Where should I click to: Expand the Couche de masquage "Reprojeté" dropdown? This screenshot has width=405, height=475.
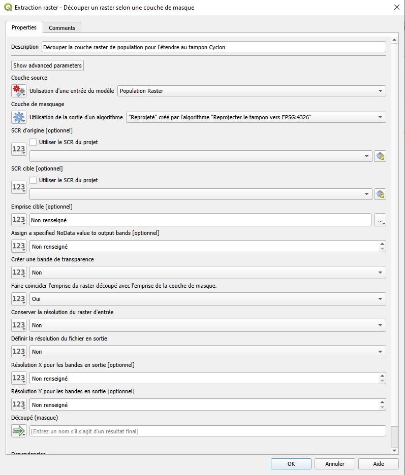256,118
